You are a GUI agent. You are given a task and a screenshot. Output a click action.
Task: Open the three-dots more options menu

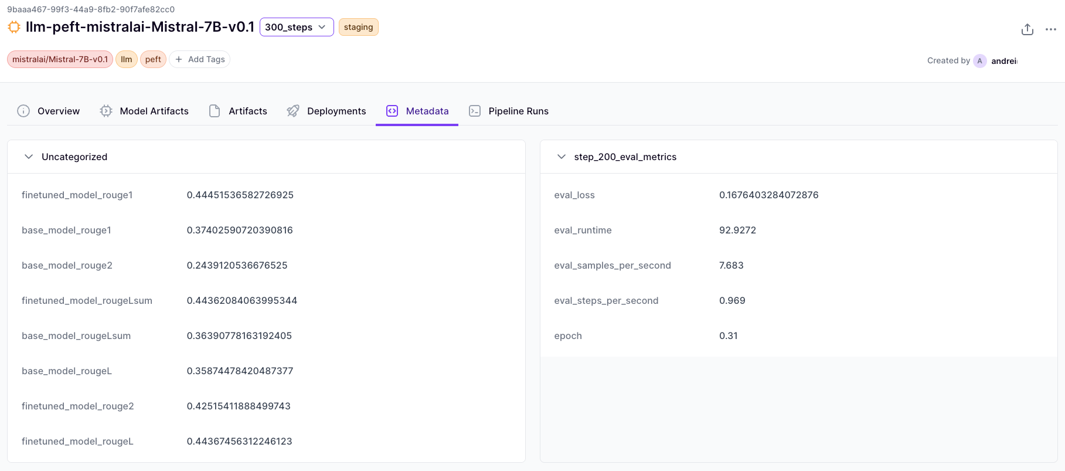1051,29
